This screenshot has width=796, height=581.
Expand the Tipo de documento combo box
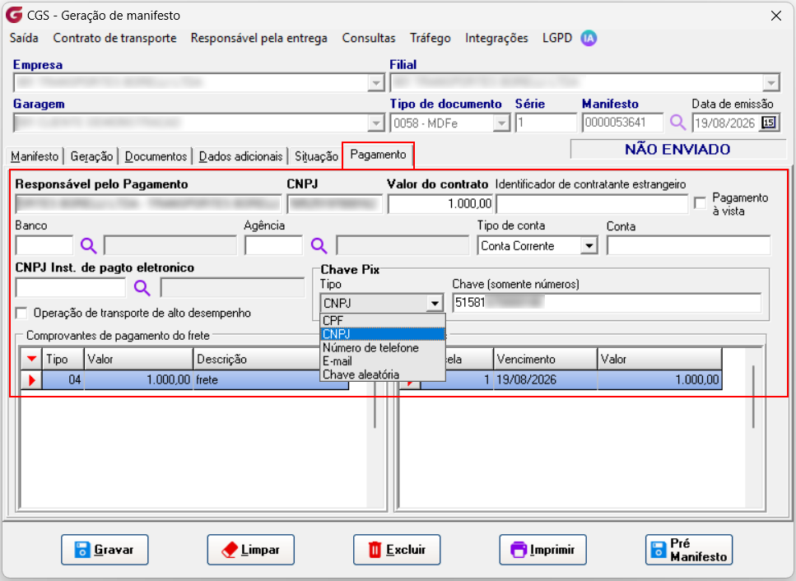pos(501,123)
